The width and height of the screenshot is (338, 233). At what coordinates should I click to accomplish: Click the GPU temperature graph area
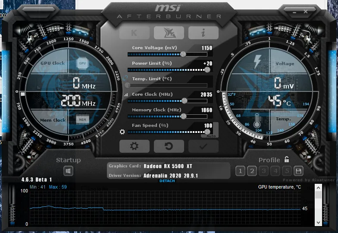[x=165, y=208]
